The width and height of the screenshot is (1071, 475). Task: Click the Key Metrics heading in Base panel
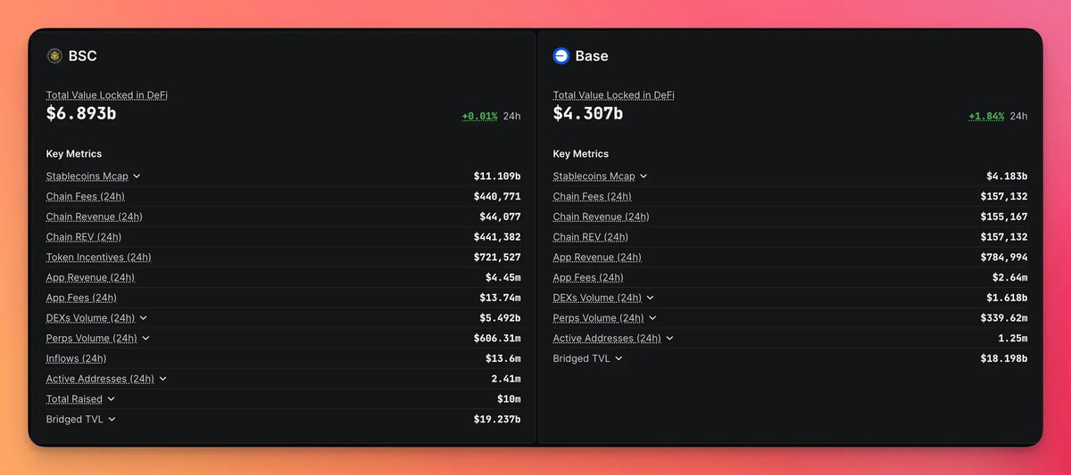tap(581, 154)
